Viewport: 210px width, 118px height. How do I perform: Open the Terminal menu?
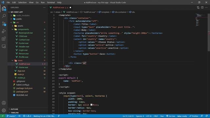point(51,2)
